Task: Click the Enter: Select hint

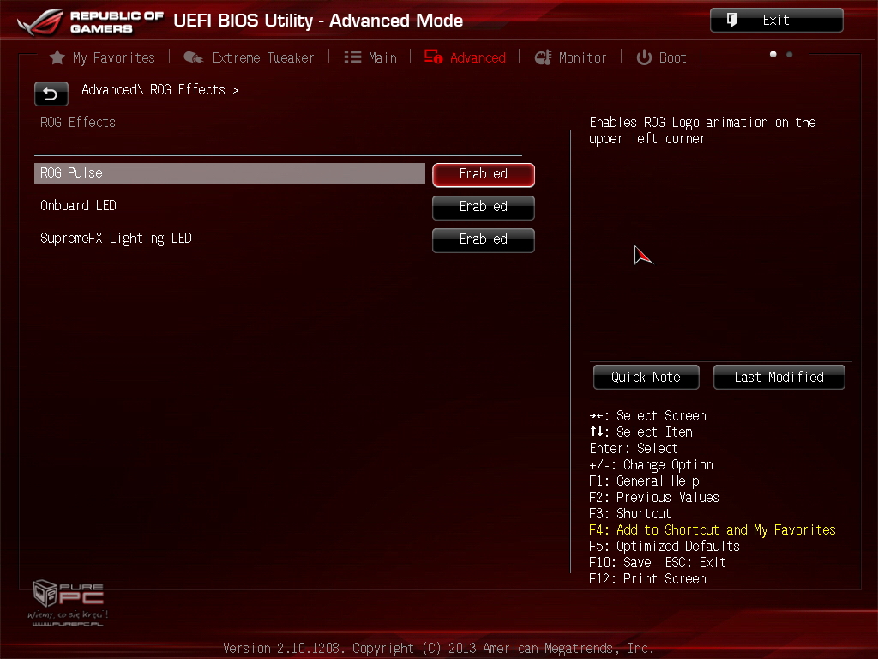Action: tap(634, 448)
